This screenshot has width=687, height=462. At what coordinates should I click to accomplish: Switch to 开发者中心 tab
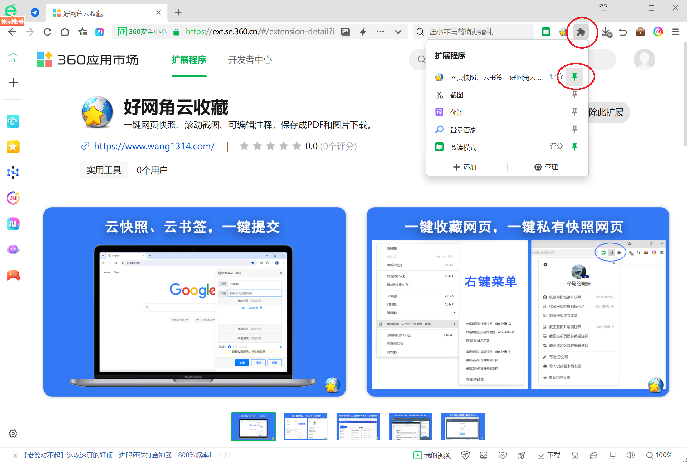click(250, 60)
